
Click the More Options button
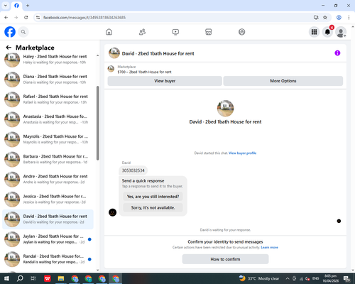click(x=283, y=81)
